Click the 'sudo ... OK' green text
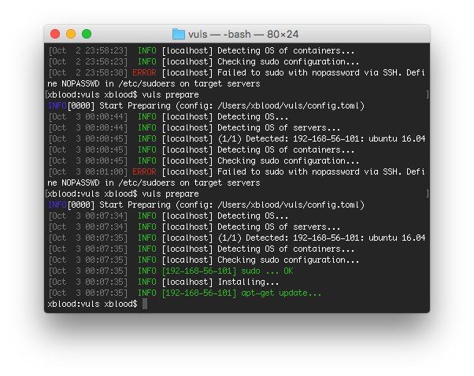Screen dimensions: 474x376 point(267,271)
